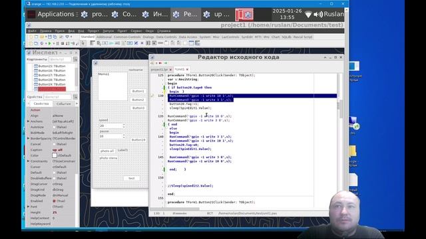This screenshot has height=239, width=426.
Task: Switch to События tab in Inspector
Action: tap(64, 104)
